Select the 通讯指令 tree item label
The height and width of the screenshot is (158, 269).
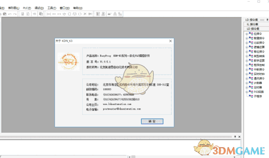tap(259, 79)
